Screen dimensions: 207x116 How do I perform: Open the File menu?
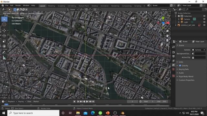coord(6,5)
